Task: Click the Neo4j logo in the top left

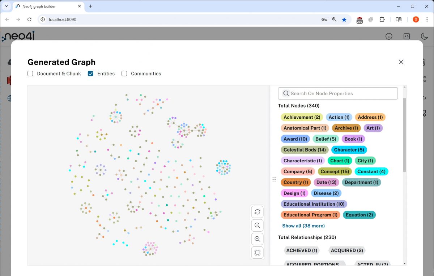Action: tap(18, 36)
